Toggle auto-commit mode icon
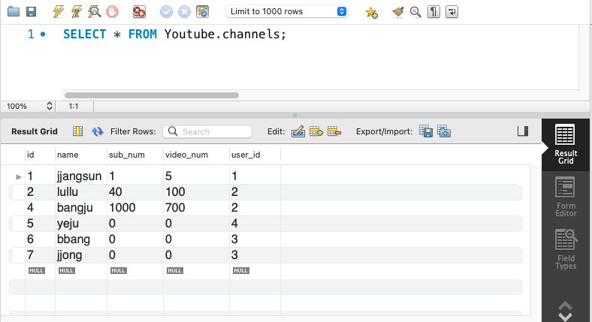This screenshot has height=322, width=592. tap(202, 12)
